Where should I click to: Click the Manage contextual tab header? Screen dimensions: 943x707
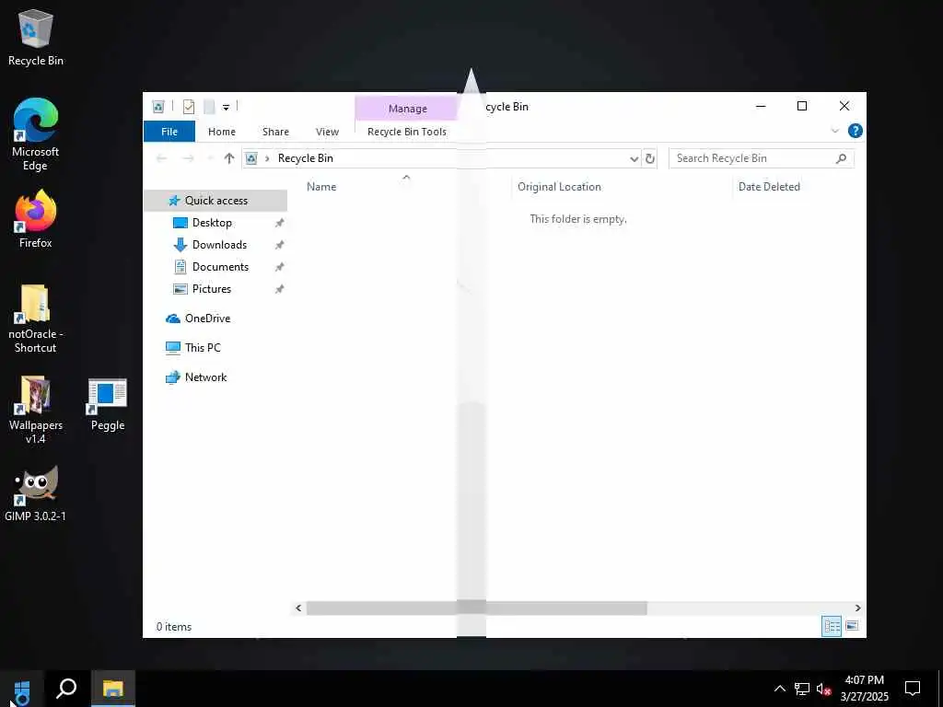click(407, 109)
